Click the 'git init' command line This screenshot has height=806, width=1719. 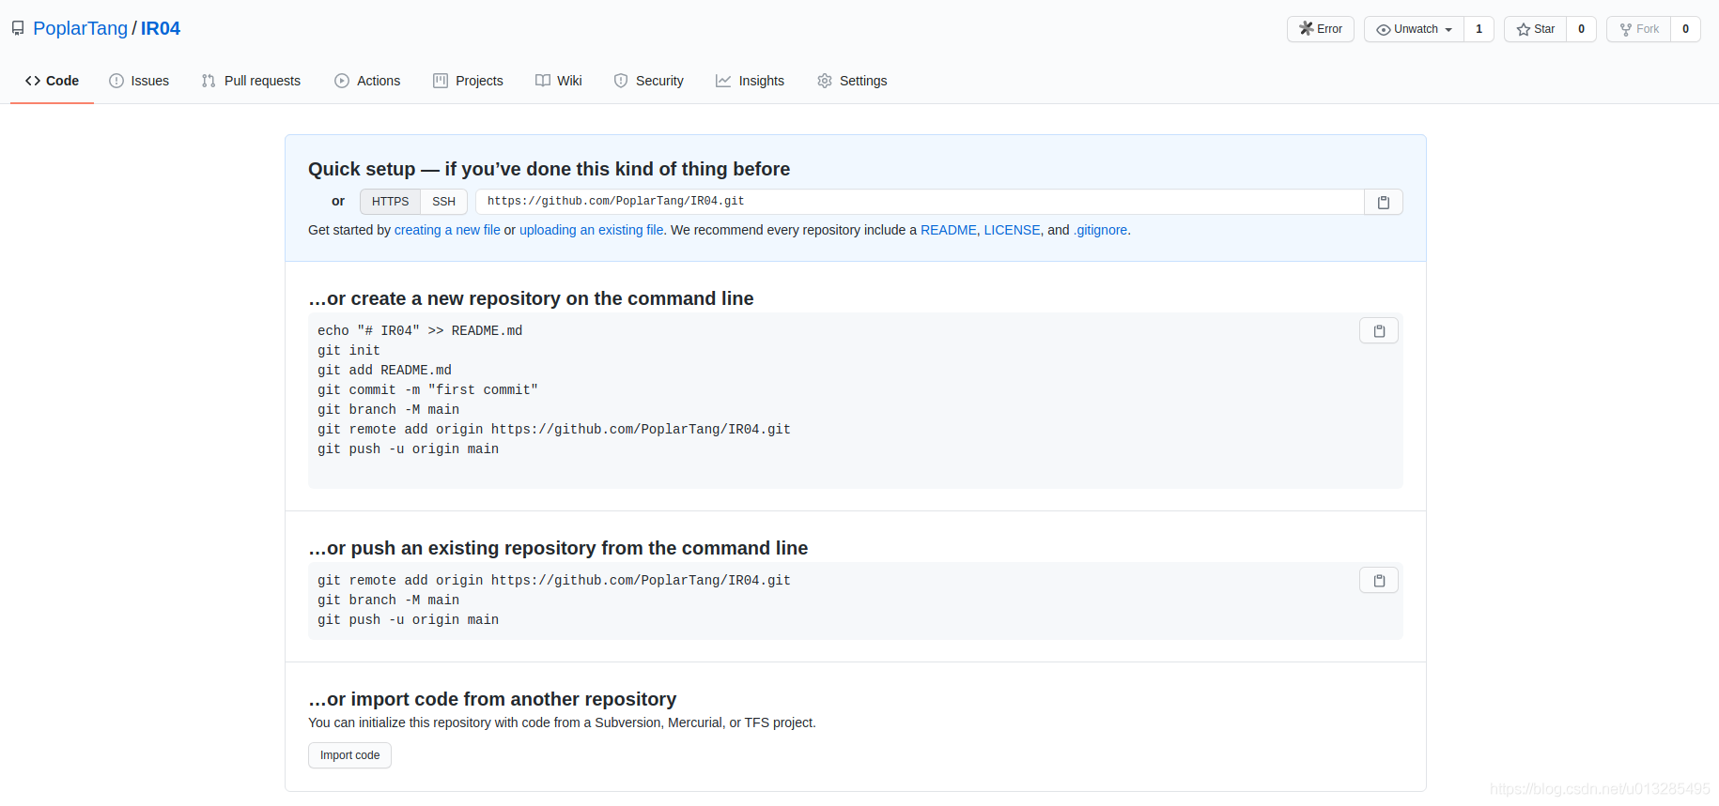pyautogui.click(x=348, y=350)
